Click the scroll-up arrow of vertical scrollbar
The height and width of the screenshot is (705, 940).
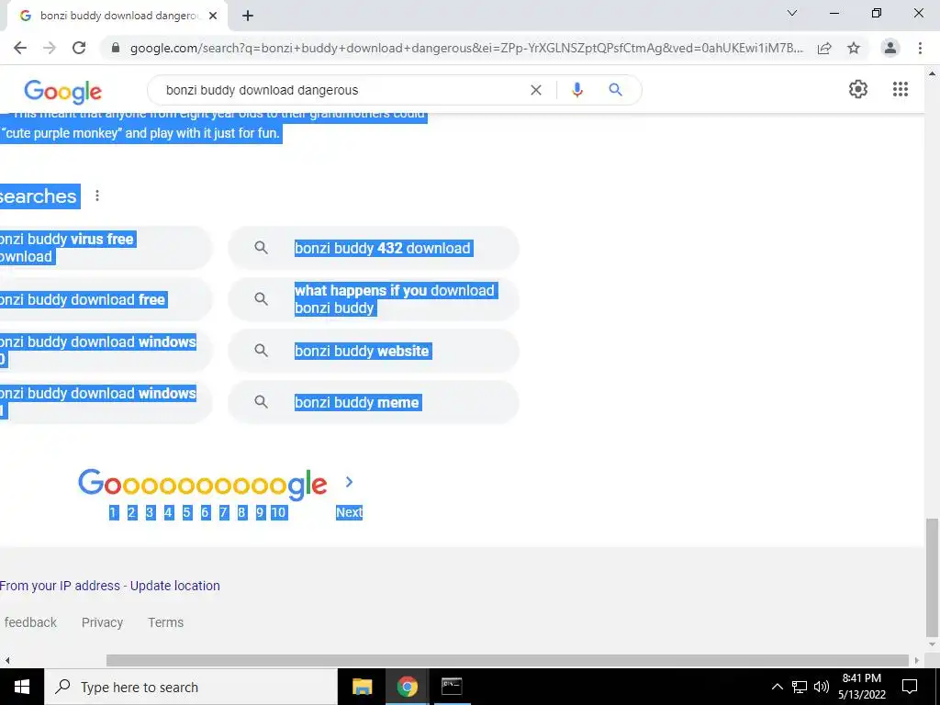[x=932, y=73]
